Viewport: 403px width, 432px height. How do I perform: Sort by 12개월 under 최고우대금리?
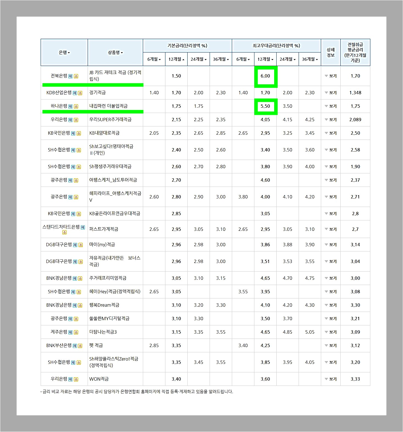[265, 59]
